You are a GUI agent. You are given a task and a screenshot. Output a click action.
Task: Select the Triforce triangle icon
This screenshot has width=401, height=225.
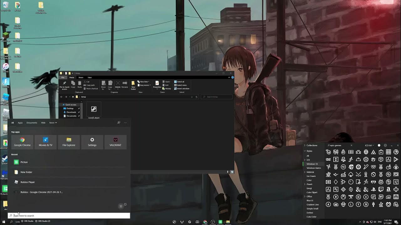pos(373,152)
